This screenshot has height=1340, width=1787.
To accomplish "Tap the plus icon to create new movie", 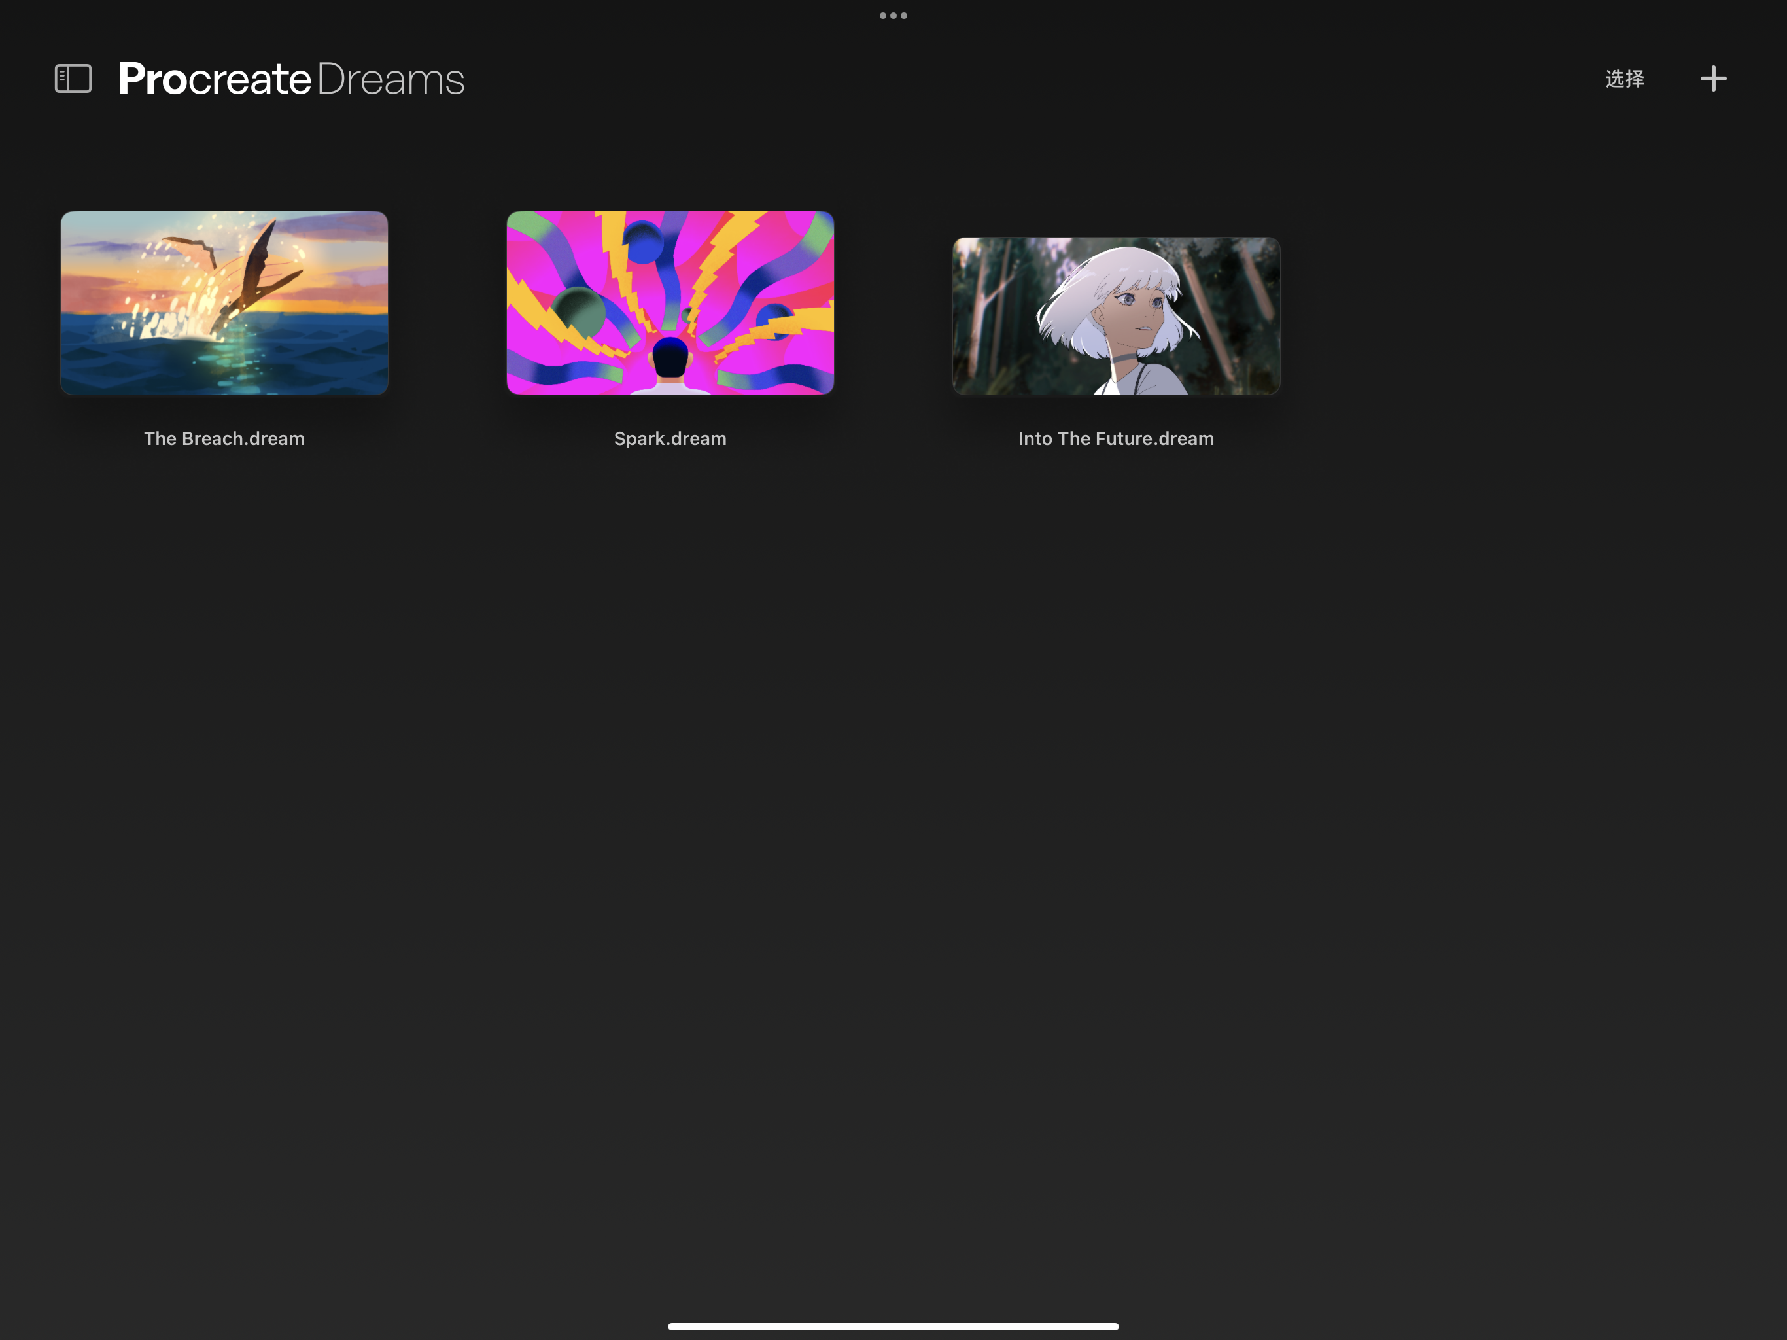I will coord(1712,79).
